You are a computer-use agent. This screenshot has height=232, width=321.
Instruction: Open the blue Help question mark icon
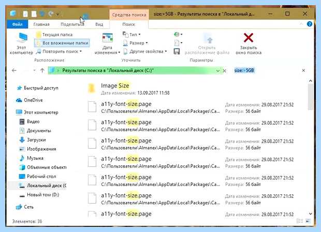pos(310,24)
